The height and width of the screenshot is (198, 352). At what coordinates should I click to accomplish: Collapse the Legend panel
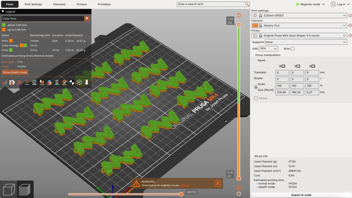click(3, 11)
